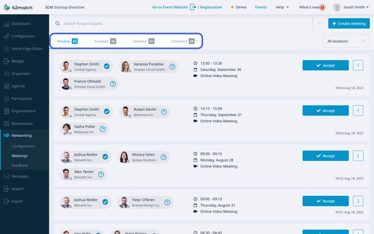
Task: Click Monica Seles' profile photo
Action: pos(124,157)
